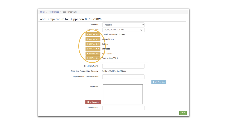Add the Mangoes food item

tap(93, 49)
